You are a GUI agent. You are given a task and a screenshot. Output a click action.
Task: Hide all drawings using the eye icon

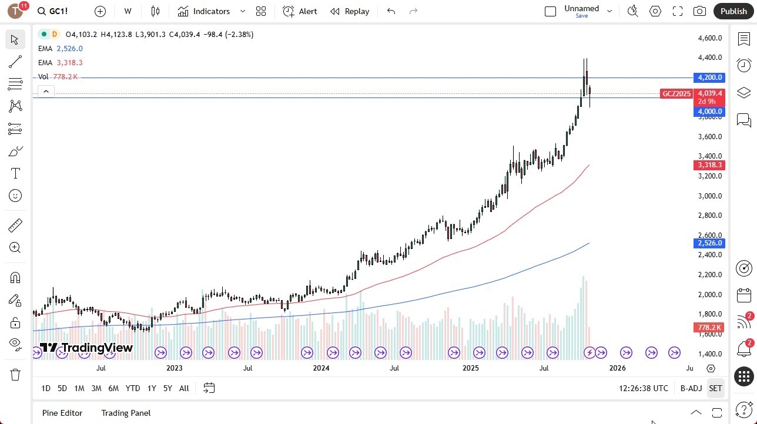click(15, 345)
